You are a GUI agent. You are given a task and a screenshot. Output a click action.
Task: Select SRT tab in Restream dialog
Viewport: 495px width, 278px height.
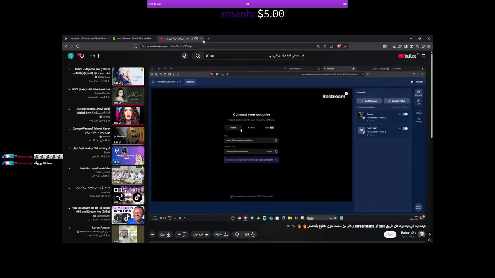tap(269, 127)
